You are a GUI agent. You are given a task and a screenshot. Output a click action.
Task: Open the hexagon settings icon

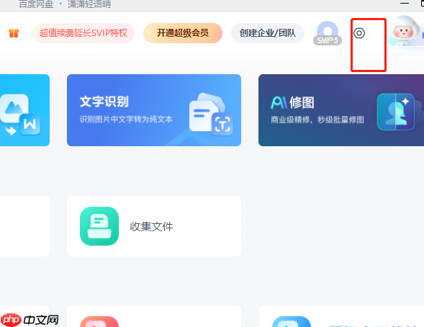359,33
